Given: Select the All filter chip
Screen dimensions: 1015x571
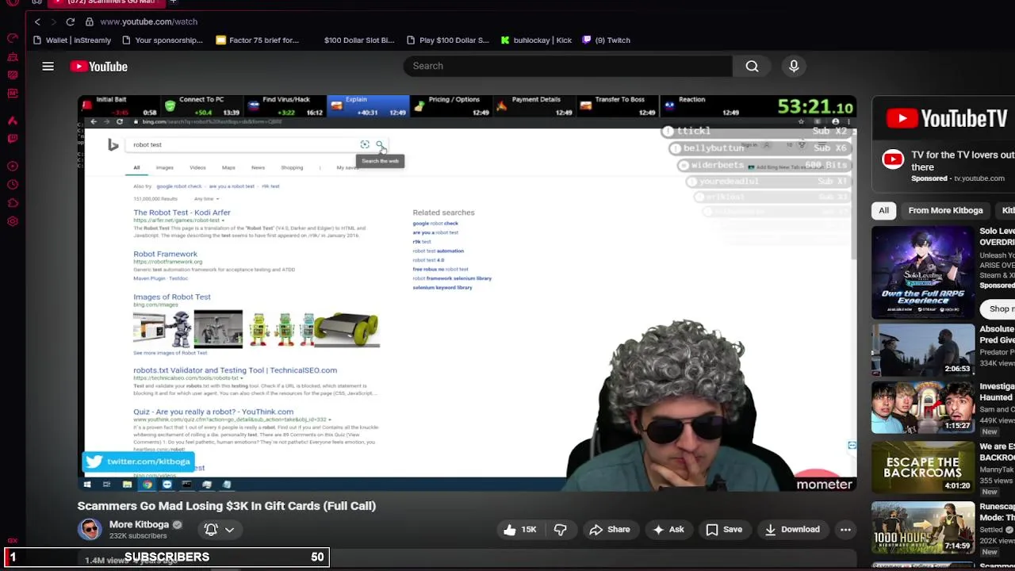Looking at the screenshot, I should [x=883, y=211].
